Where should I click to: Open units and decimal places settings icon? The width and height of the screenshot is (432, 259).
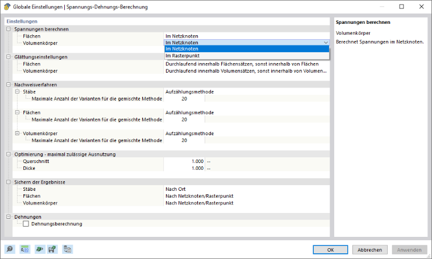[25, 249]
